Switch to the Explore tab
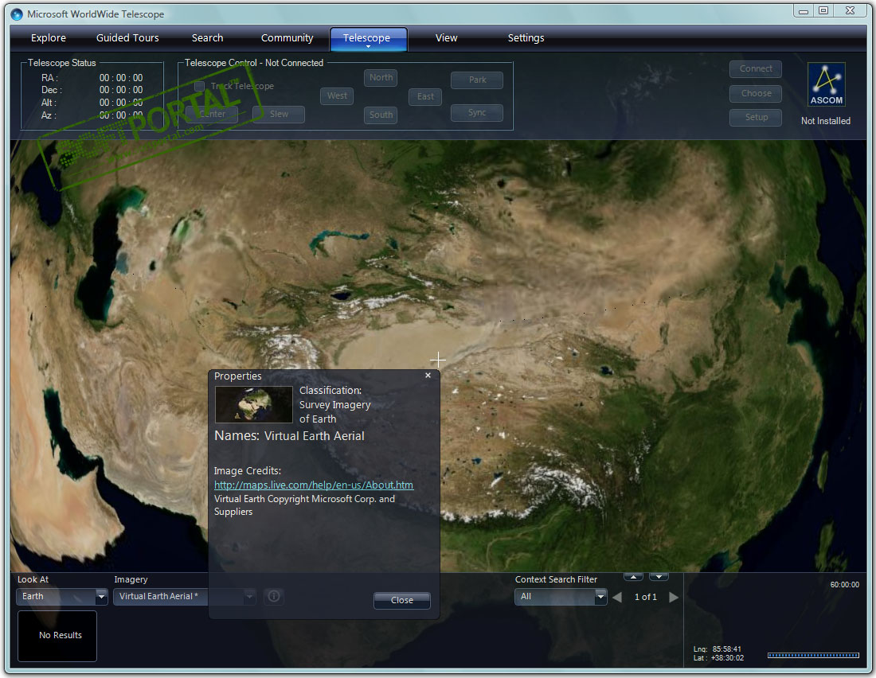Image resolution: width=876 pixels, height=678 pixels. pyautogui.click(x=49, y=38)
